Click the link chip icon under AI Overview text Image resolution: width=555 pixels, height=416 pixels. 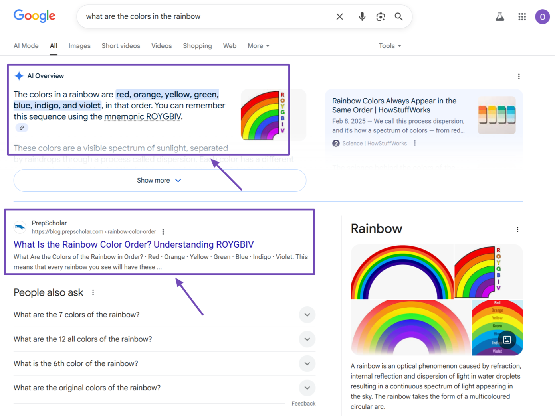tap(22, 128)
